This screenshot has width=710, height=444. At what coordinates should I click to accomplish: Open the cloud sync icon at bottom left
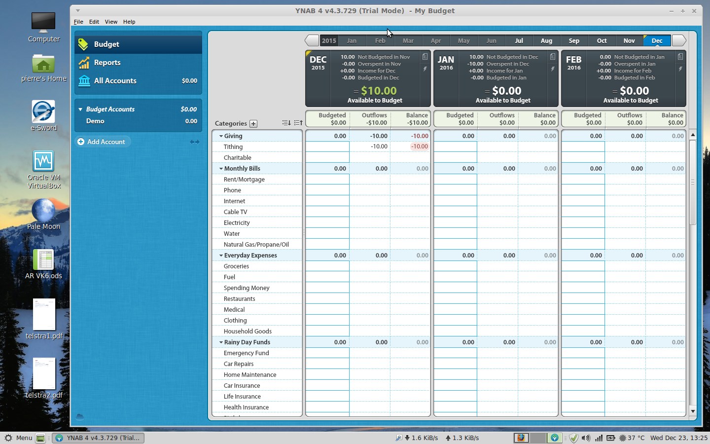(x=80, y=417)
